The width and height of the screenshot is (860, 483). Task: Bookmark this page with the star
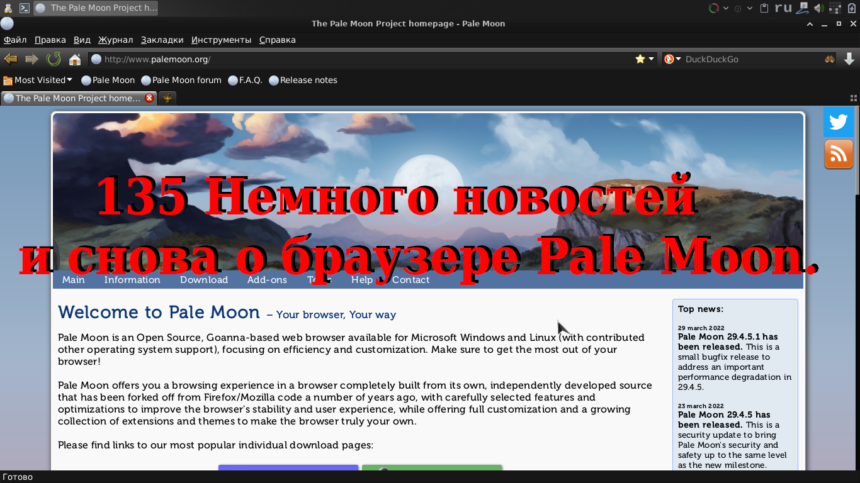point(640,59)
